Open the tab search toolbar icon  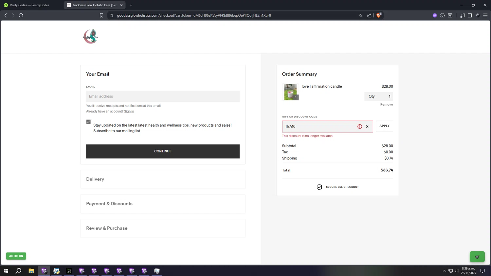pos(450,15)
